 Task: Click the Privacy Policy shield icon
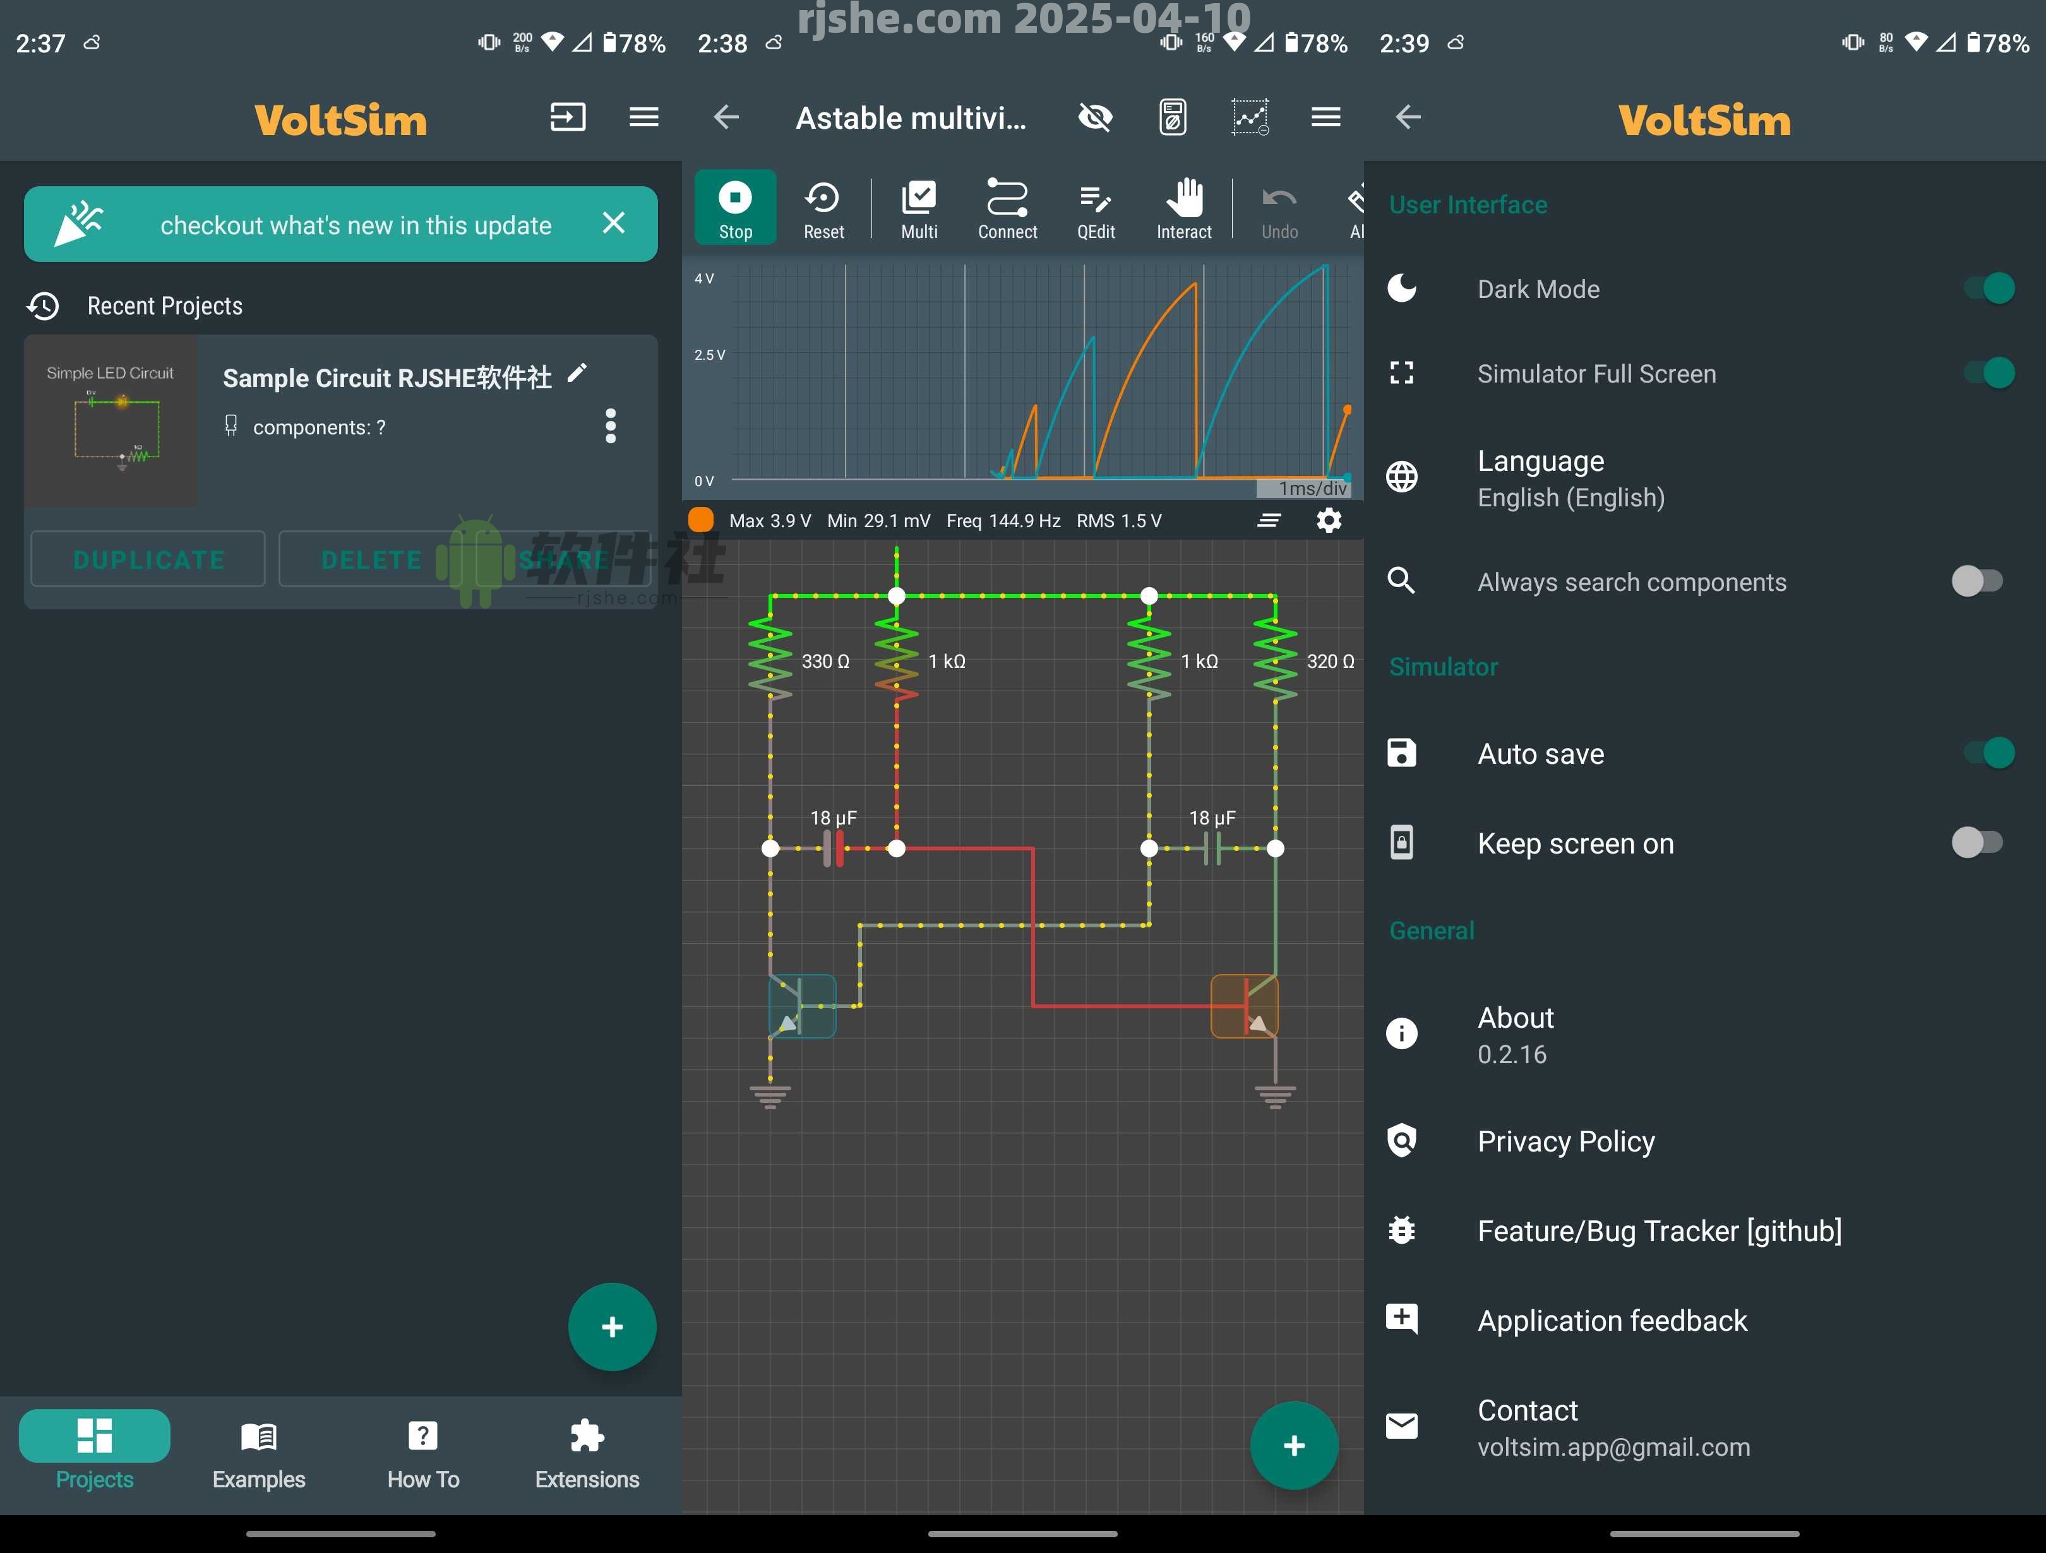[x=1401, y=1141]
